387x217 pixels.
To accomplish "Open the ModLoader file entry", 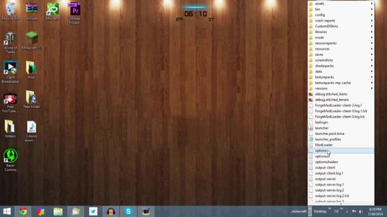I will [341, 145].
